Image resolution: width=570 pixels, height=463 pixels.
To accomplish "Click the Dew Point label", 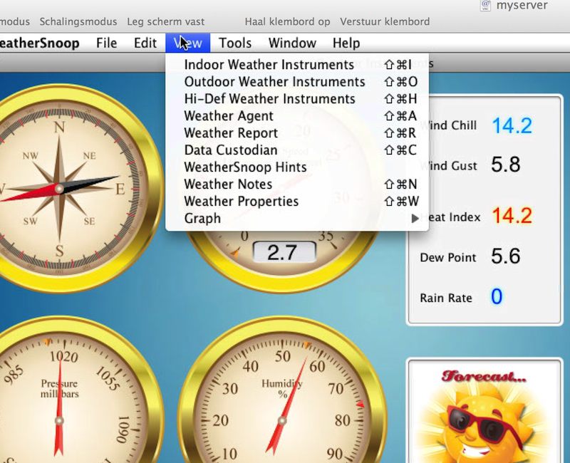I will 448,258.
